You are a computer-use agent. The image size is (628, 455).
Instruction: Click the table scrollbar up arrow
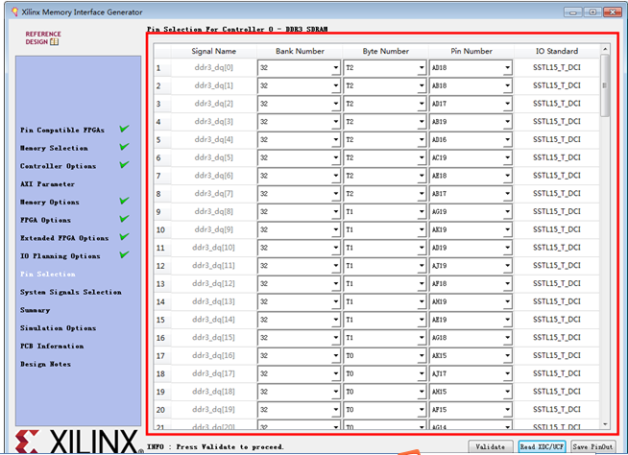605,49
